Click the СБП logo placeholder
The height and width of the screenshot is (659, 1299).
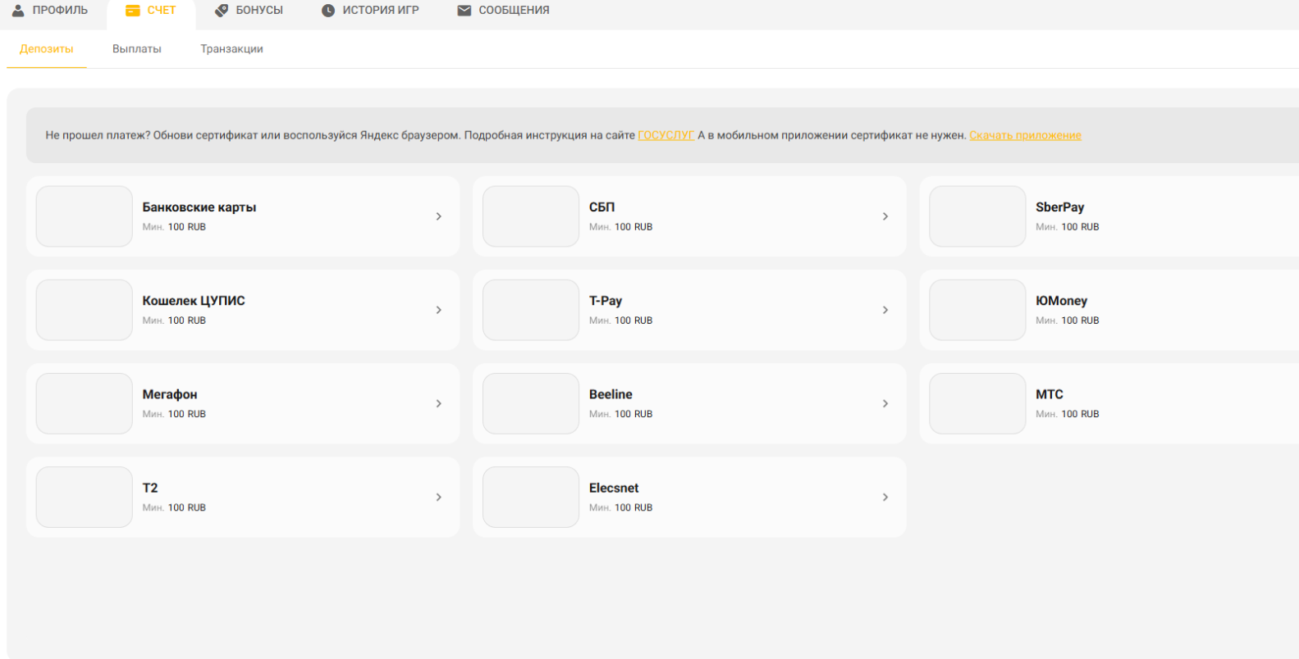click(531, 216)
